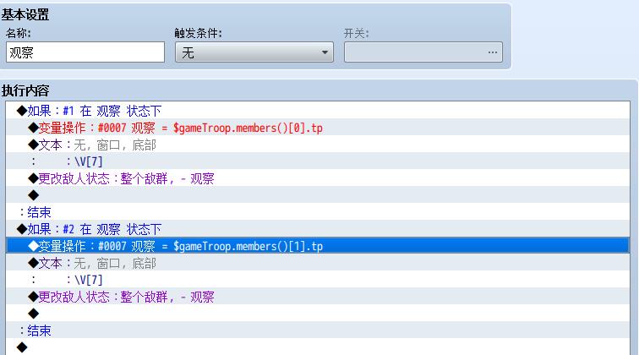639x355 pixels.
Task: Select the row 如果：#1 在 观察 状态下
Action: coord(318,111)
